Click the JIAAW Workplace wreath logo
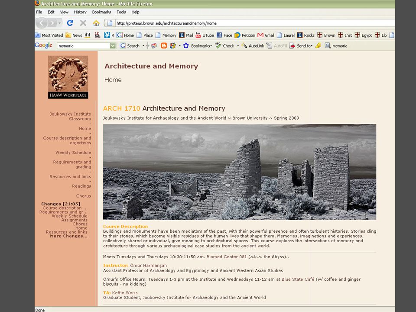The height and width of the screenshot is (312, 416). coord(68,77)
